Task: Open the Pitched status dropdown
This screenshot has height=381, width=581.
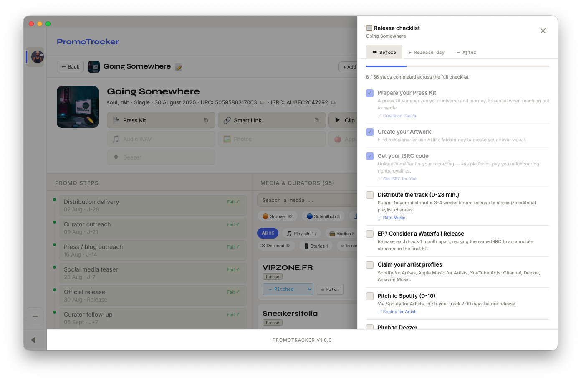Action: [x=288, y=289]
